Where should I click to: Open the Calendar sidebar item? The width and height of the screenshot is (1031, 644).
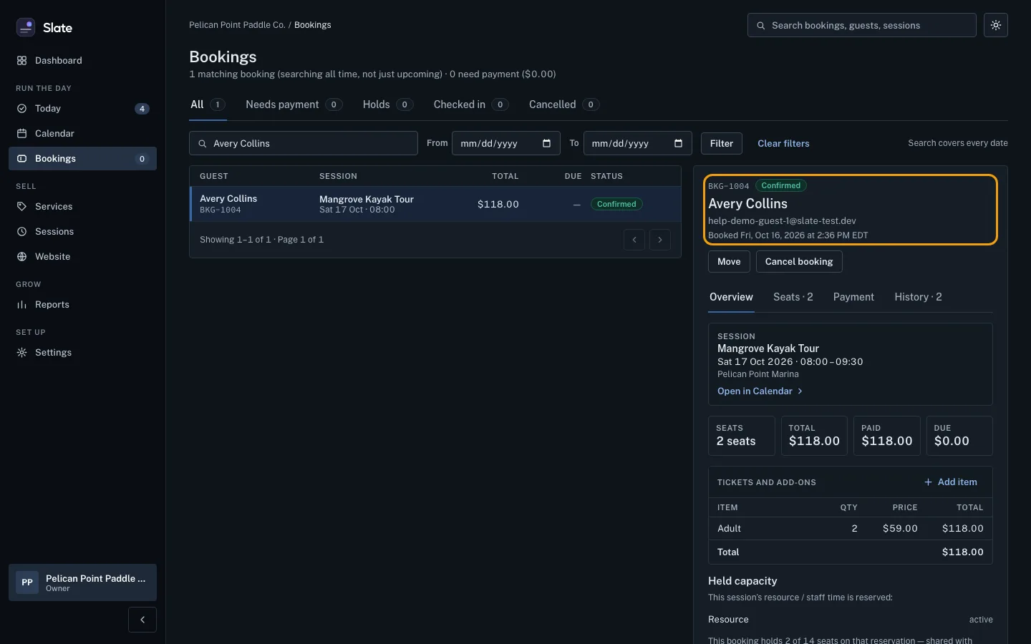click(82, 133)
